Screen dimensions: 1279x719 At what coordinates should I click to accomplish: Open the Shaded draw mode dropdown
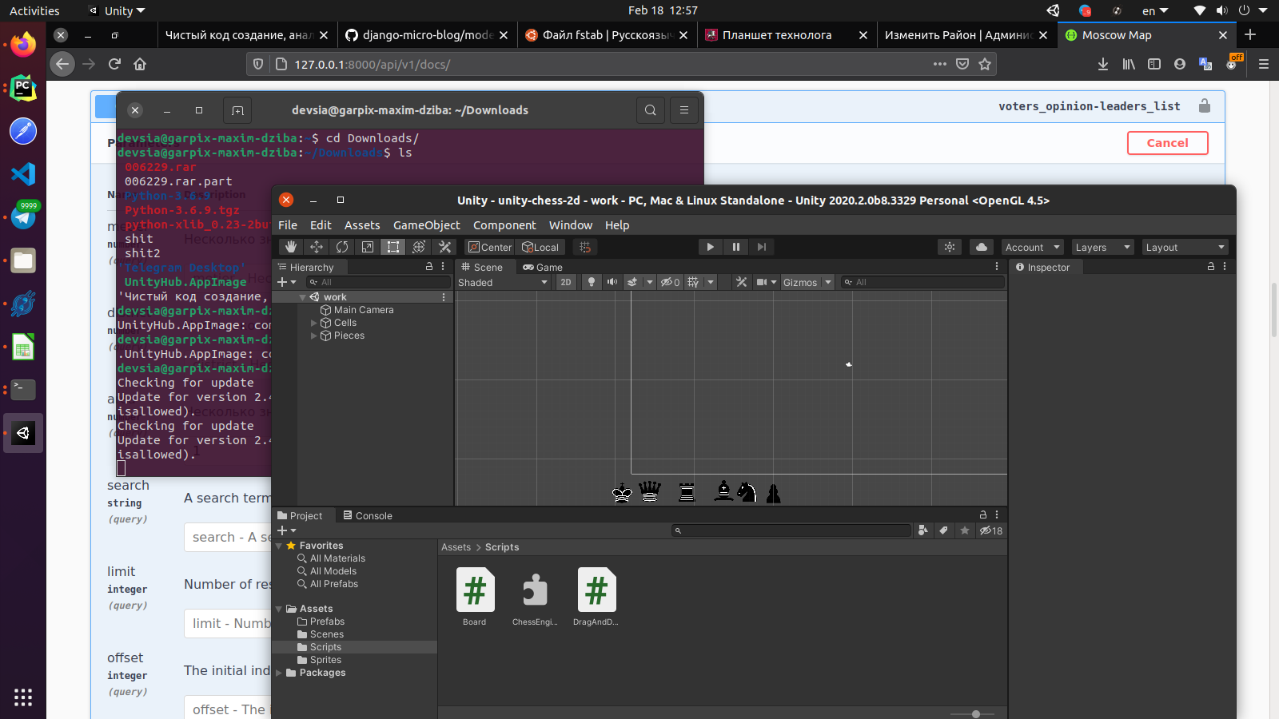[x=503, y=282]
